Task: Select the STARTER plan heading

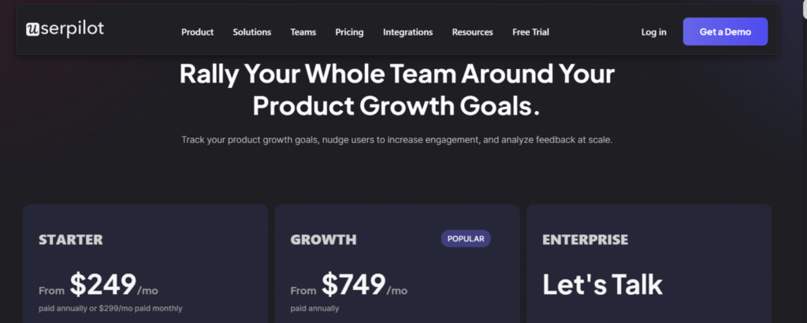Action: coord(70,239)
